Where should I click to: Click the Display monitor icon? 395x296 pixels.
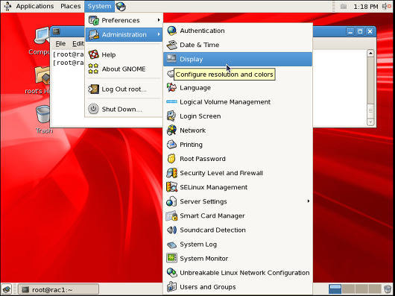pos(172,59)
